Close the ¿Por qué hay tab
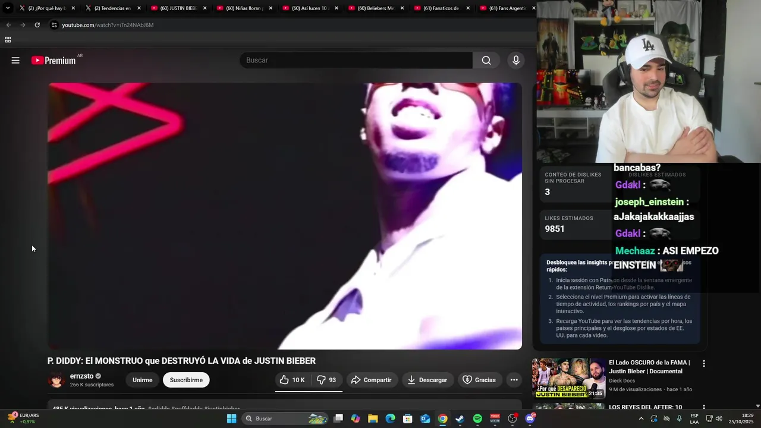The image size is (761, 428). click(x=73, y=8)
